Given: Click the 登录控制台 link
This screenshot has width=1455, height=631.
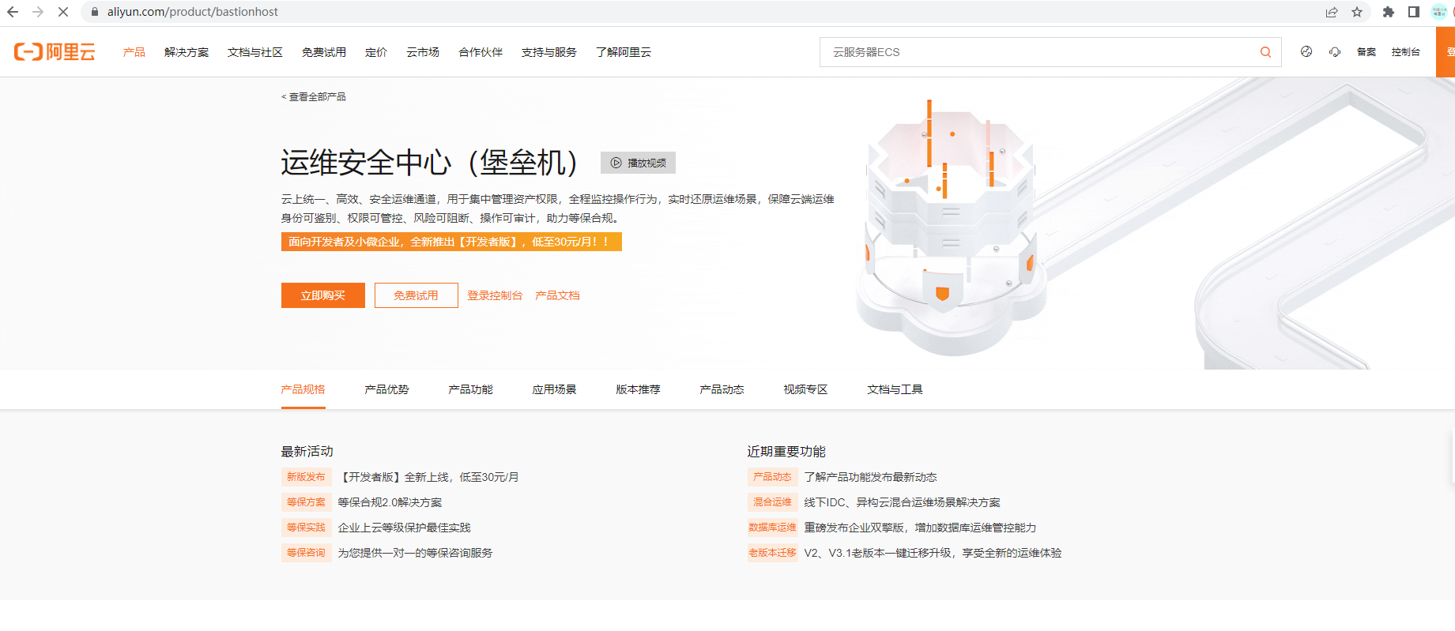Looking at the screenshot, I should 495,295.
